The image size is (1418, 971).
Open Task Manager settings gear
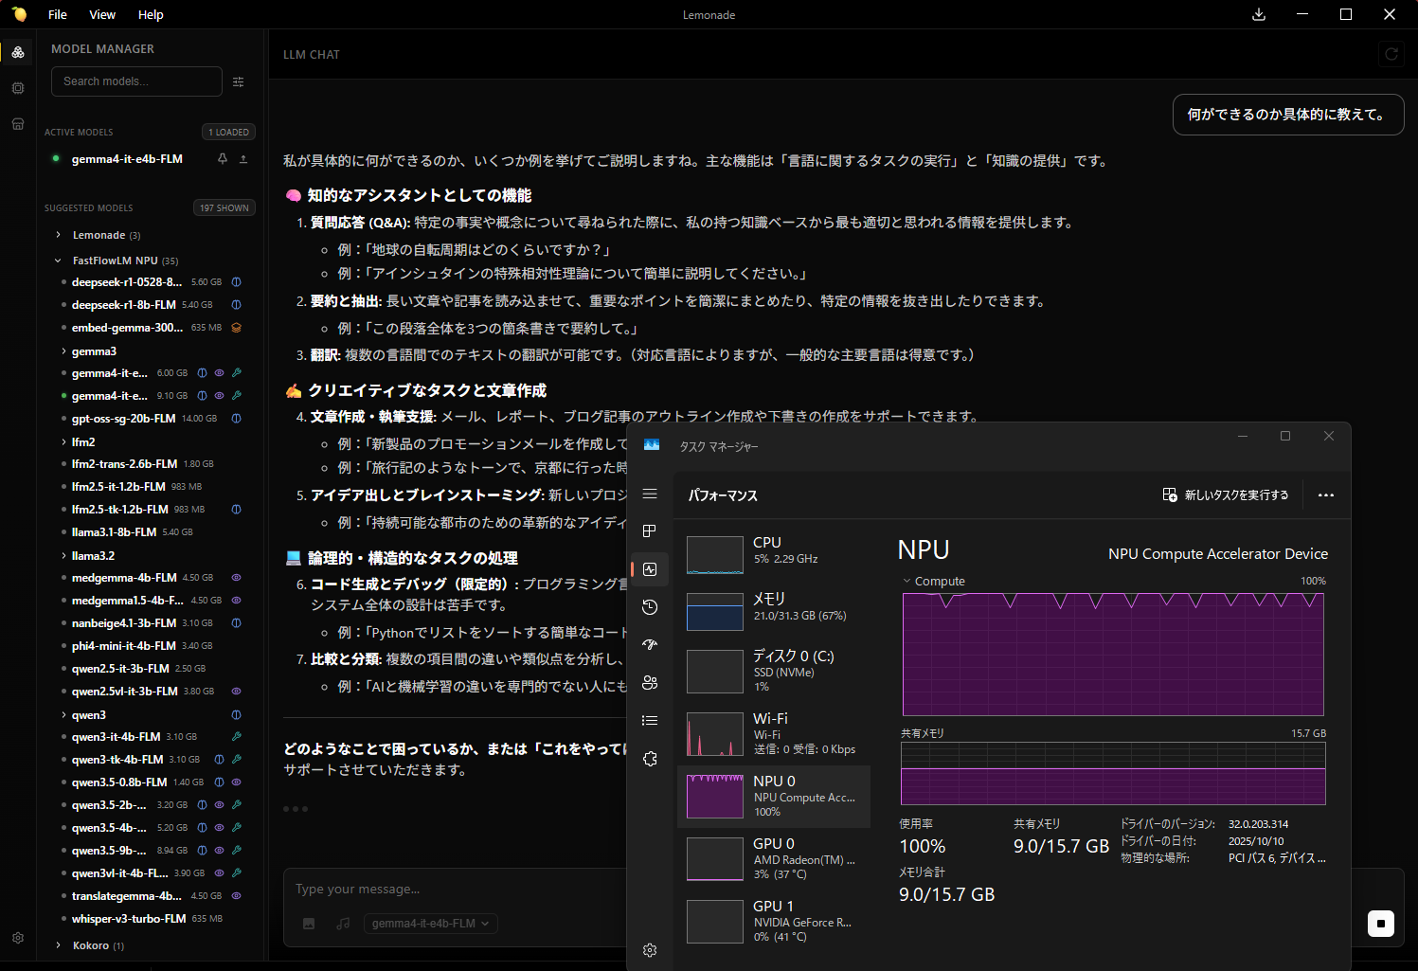[x=650, y=950]
